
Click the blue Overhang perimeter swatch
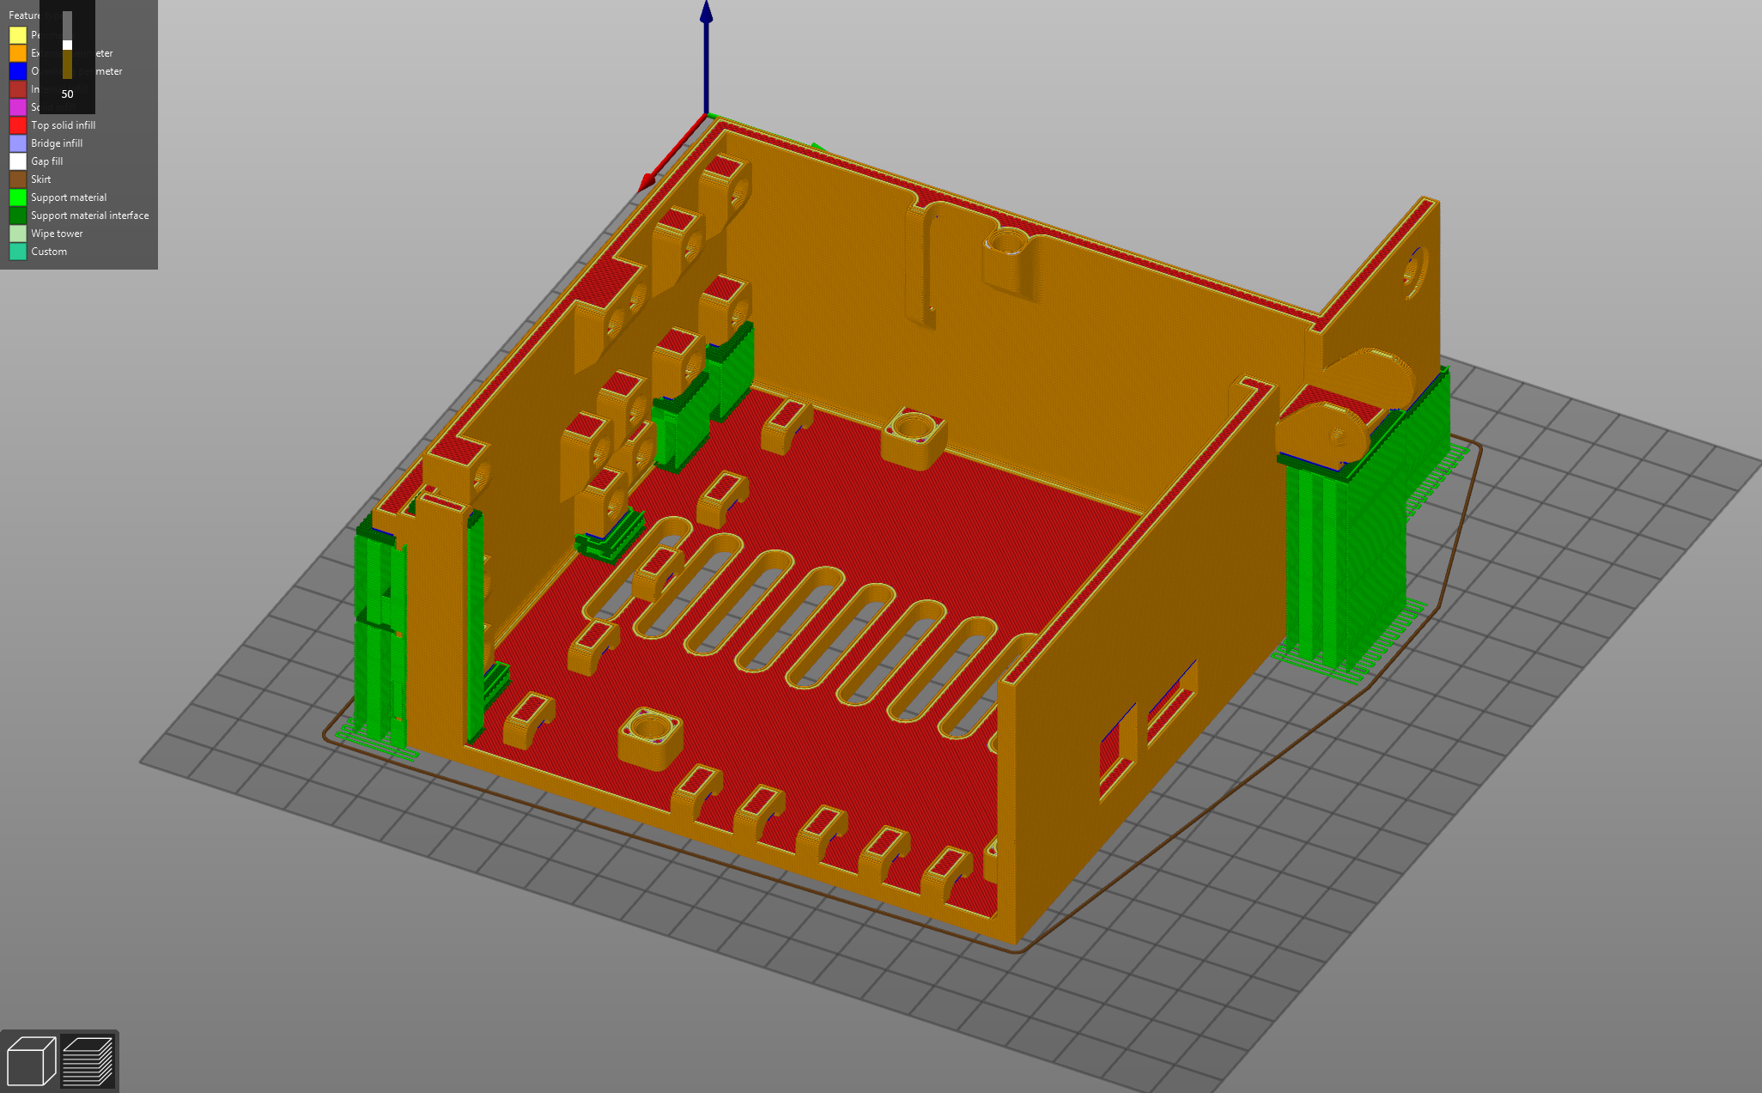pos(18,71)
